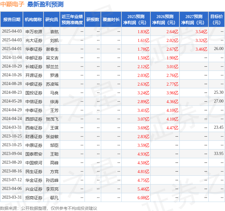
Task: Select the 中原证券 institution cell
Action: click(x=34, y=145)
